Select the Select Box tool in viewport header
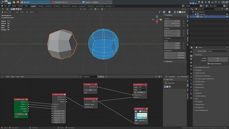 coord(7,9)
